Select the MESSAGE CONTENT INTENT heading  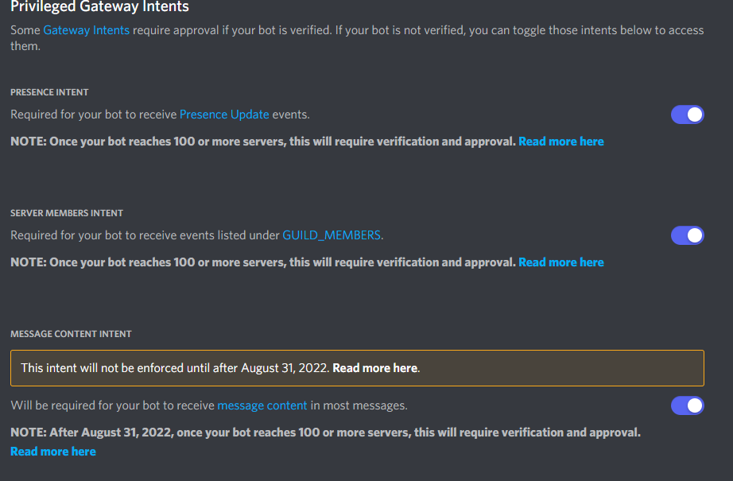pyautogui.click(x=72, y=333)
